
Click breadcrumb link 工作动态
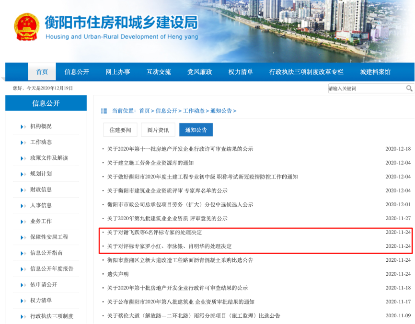(x=194, y=111)
